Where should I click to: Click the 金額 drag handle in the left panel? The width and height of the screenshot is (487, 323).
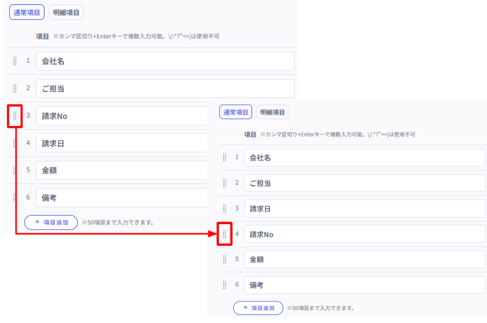tap(15, 170)
